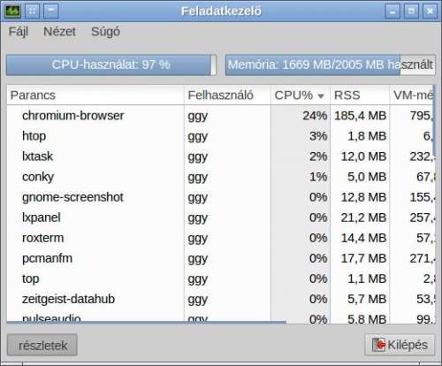Viewport: 442px width, 366px height.
Task: Open the Súgó menu
Action: tap(105, 32)
